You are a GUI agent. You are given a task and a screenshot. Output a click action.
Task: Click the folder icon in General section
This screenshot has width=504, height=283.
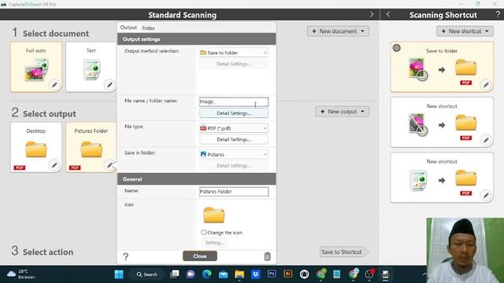pos(213,215)
